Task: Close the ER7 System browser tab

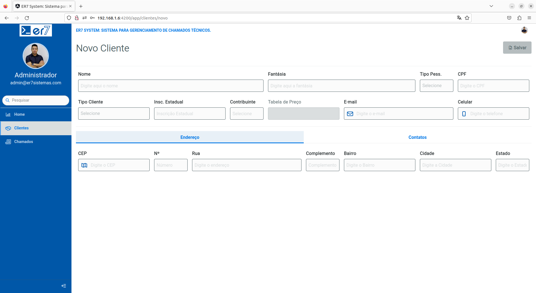Action: coord(70,6)
